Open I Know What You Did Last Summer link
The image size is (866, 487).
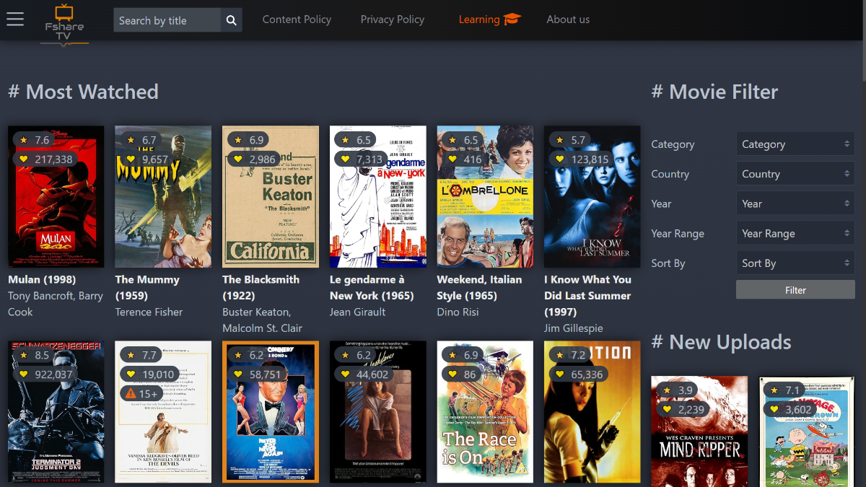click(x=587, y=296)
